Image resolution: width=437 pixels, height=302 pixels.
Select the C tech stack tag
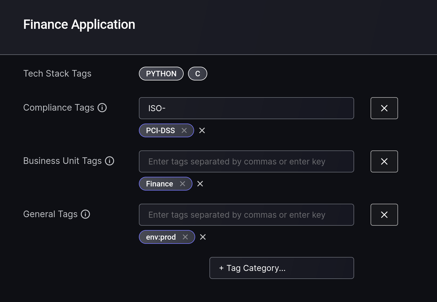(197, 74)
